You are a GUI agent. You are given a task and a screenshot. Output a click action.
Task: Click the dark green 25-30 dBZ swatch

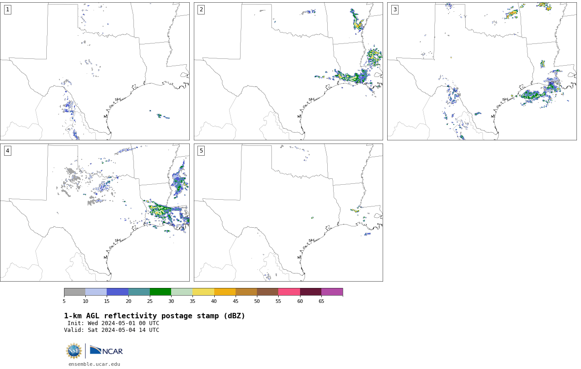tap(160, 292)
